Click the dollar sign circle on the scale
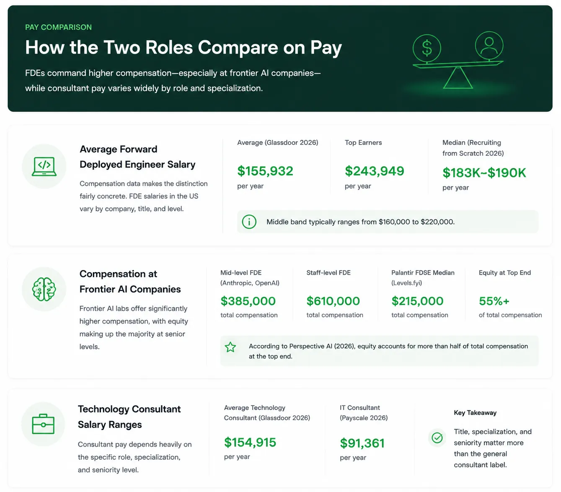The width and height of the screenshot is (561, 492). click(x=427, y=48)
